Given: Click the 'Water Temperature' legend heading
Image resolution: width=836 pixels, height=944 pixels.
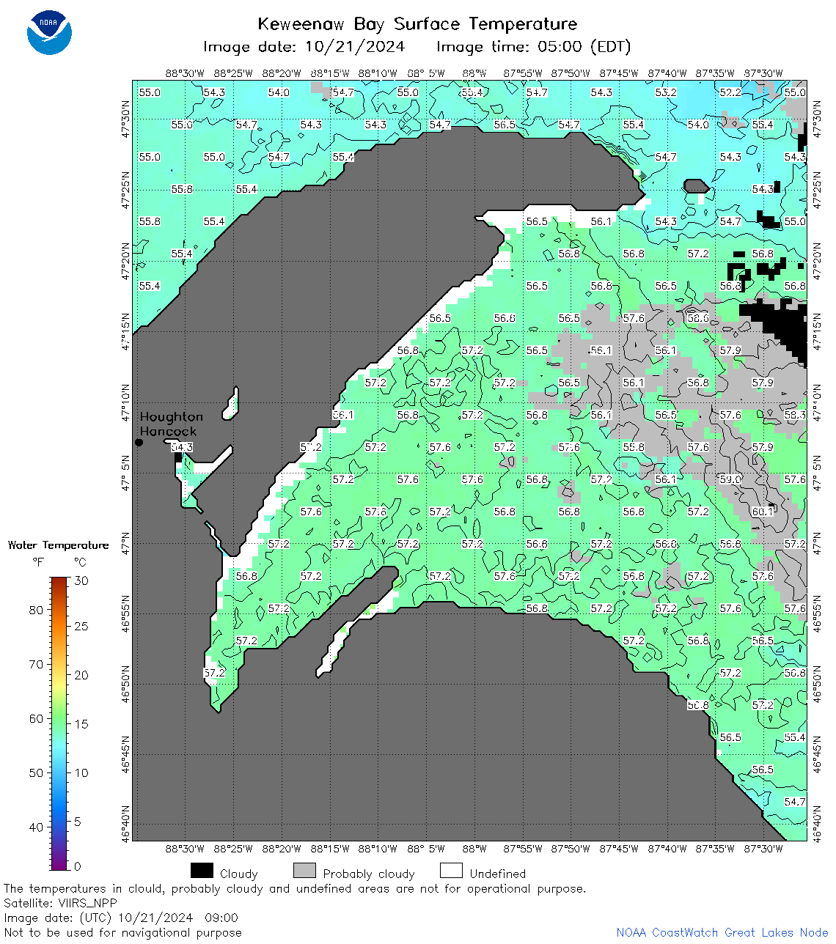Looking at the screenshot, I should coord(58,545).
